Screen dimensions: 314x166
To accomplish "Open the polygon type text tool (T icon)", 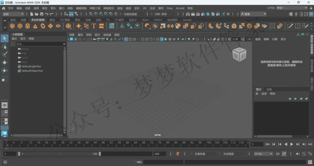I will tap(94, 26).
